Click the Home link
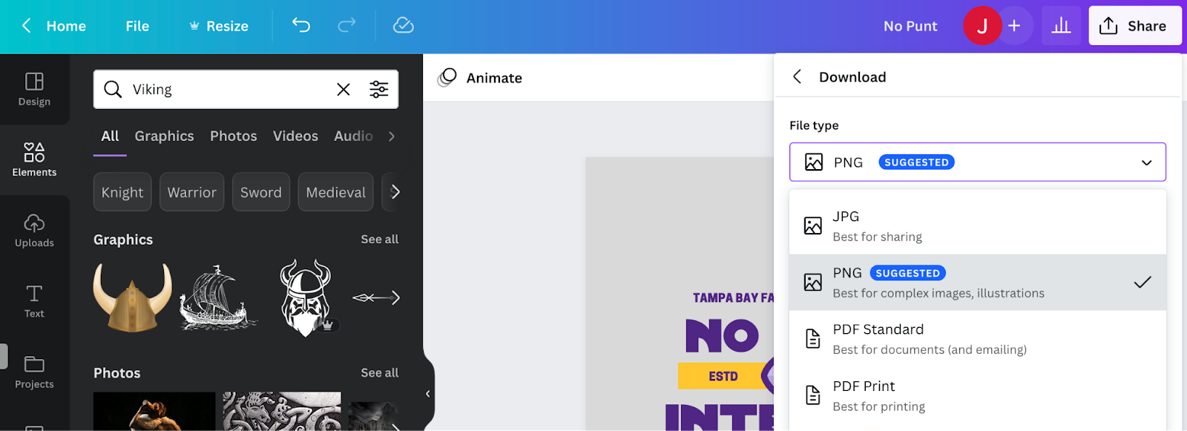Image resolution: width=1187 pixels, height=431 pixels. pyautogui.click(x=66, y=26)
